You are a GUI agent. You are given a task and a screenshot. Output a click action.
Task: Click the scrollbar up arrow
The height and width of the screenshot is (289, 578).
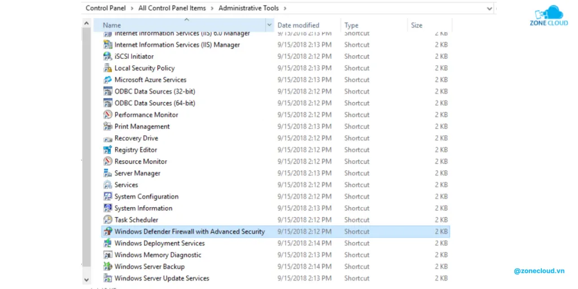86,23
